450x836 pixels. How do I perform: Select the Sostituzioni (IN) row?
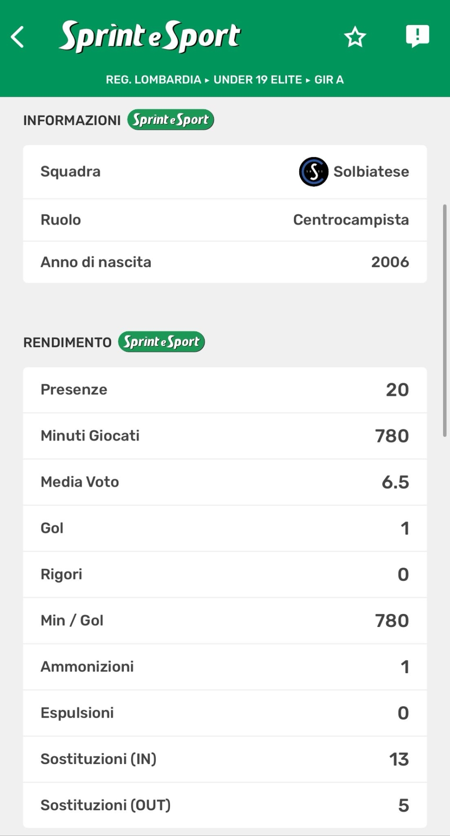[225, 759]
